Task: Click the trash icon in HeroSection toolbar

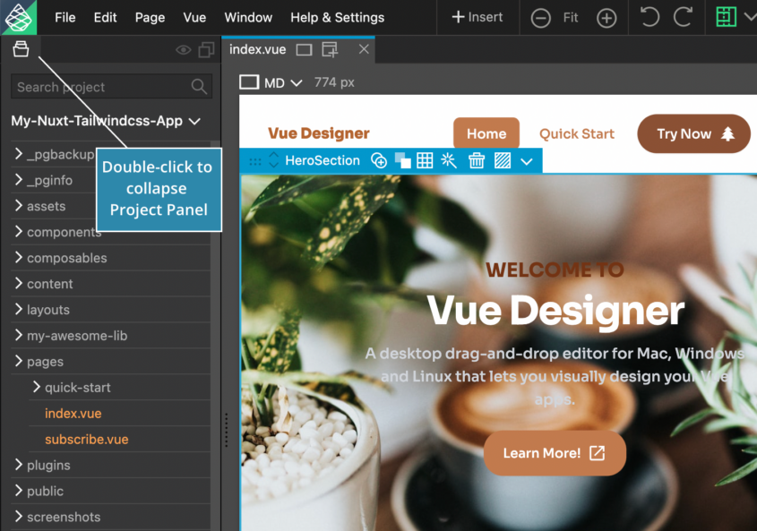Action: pyautogui.click(x=477, y=161)
